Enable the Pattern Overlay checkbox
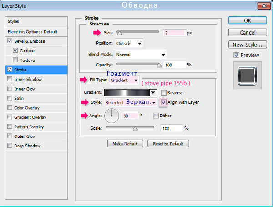This screenshot has height=207, width=273. 10,126
